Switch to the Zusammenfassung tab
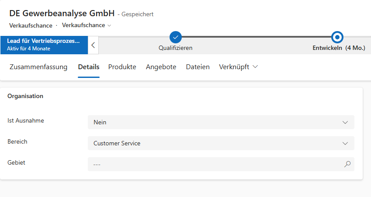 coord(38,67)
